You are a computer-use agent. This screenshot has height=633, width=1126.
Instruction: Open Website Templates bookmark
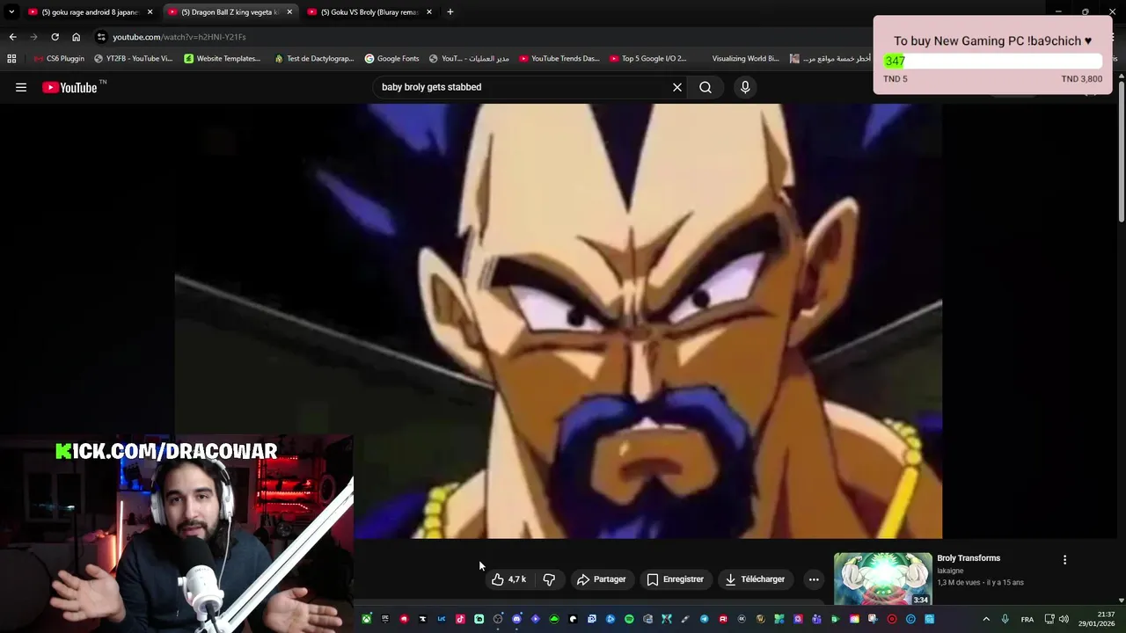223,59
